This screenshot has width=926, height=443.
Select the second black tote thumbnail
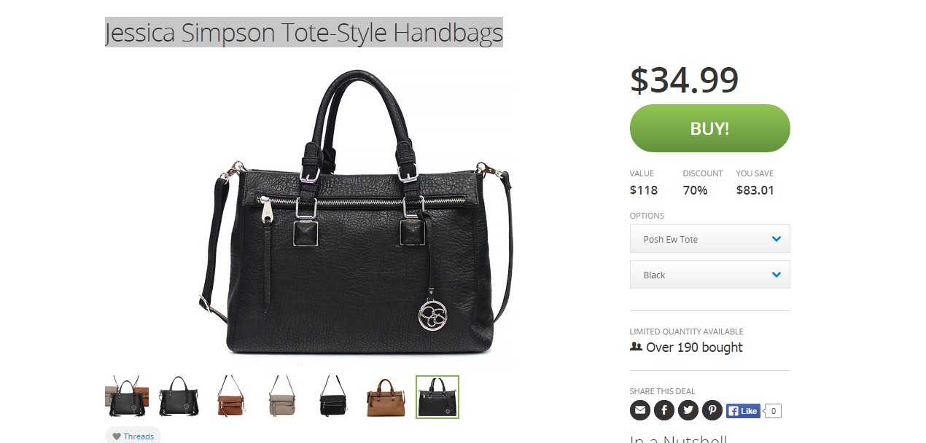(x=178, y=397)
